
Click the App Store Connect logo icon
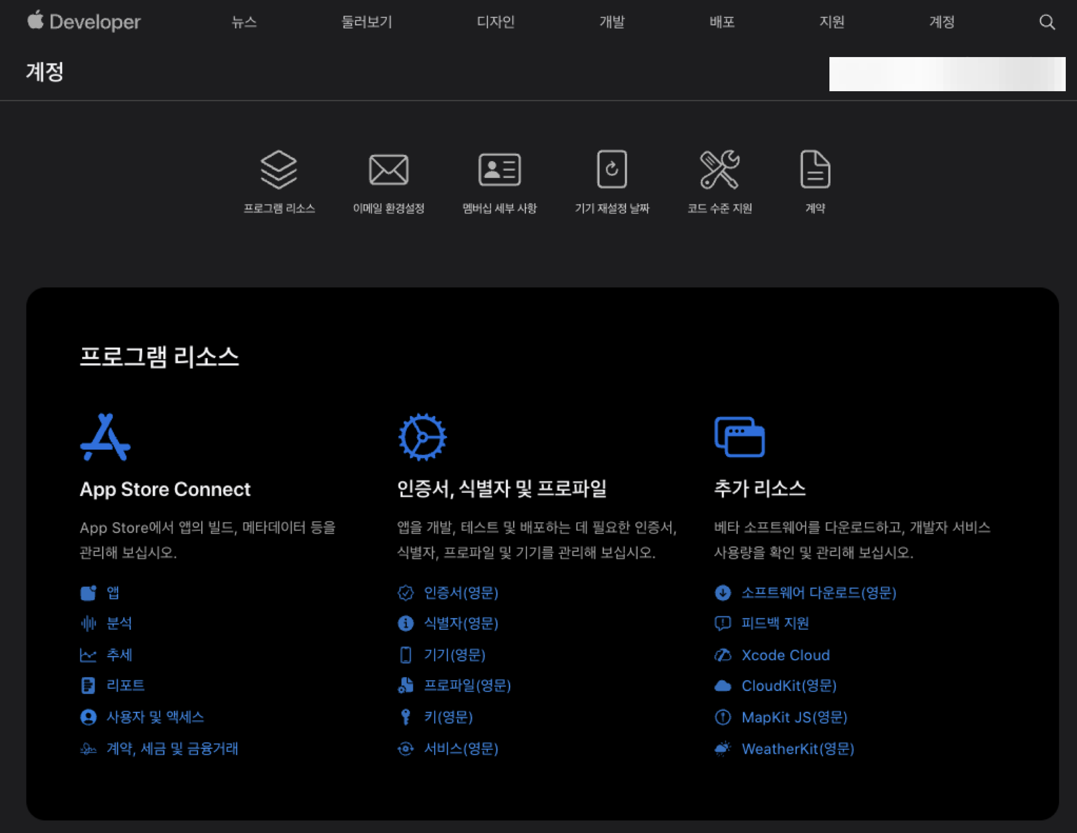coord(105,437)
